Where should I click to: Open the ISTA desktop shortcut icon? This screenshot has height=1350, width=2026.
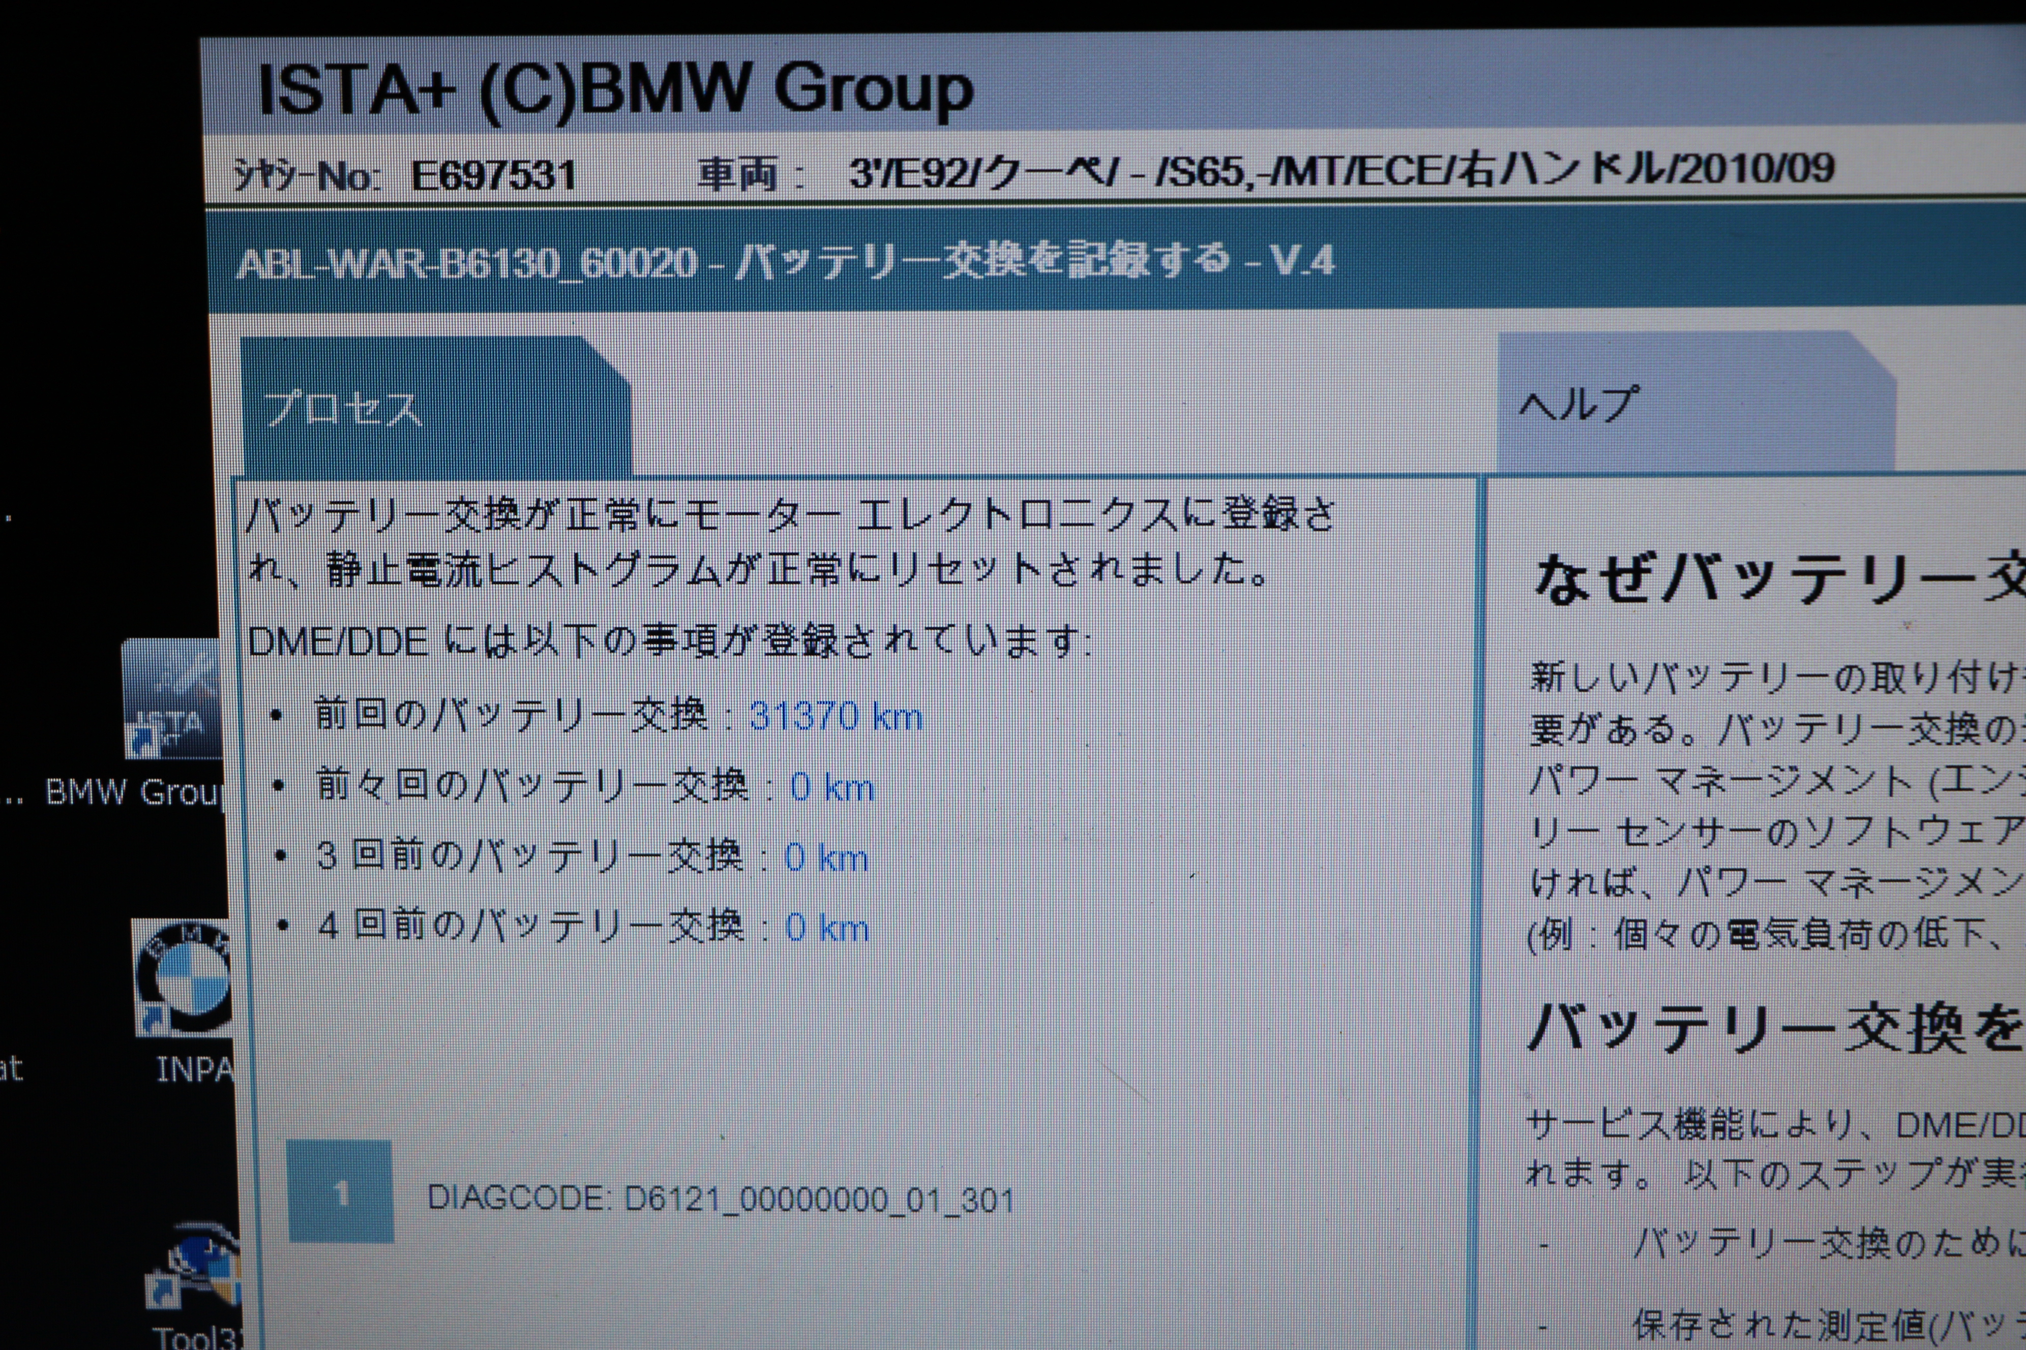coord(172,699)
